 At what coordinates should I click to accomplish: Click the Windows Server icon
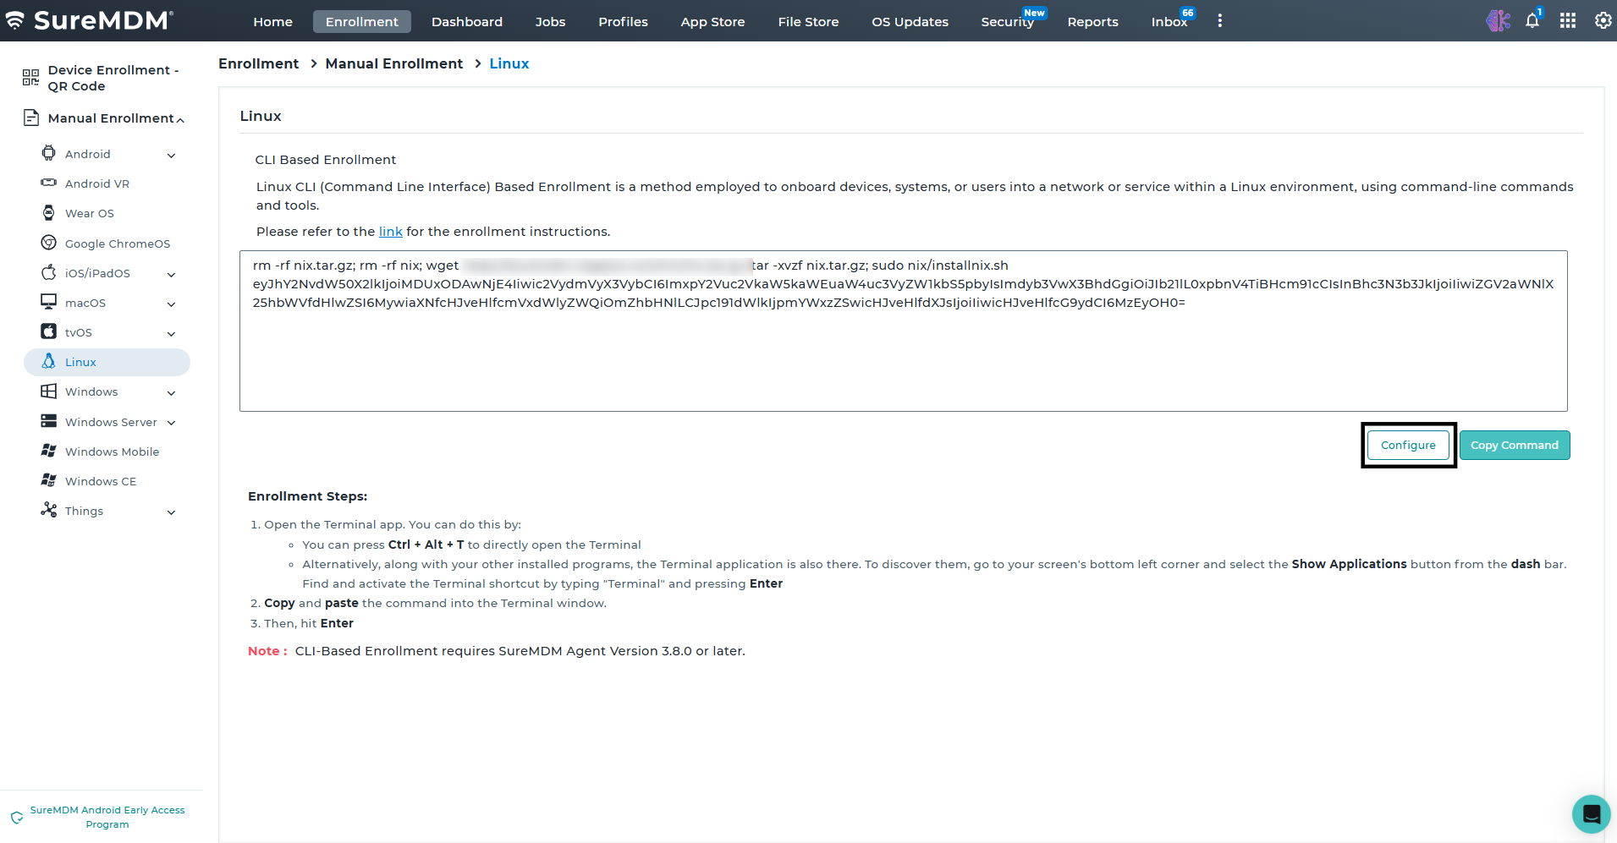click(x=49, y=421)
